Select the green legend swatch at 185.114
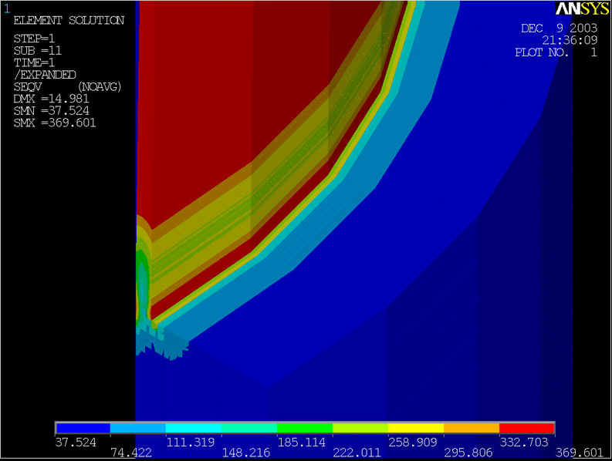Image resolution: width=612 pixels, height=461 pixels. pyautogui.click(x=304, y=428)
